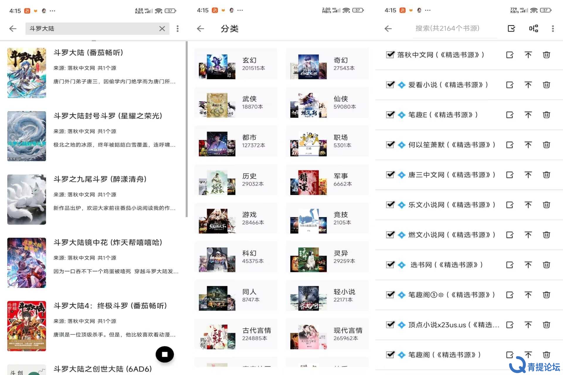Clear the 斗罗大陆 search text
Image resolution: width=563 pixels, height=375 pixels.
click(162, 28)
